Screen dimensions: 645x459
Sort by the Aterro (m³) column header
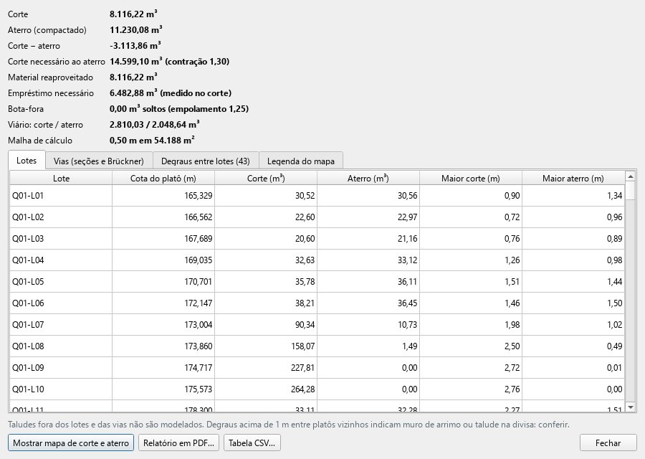pyautogui.click(x=368, y=179)
